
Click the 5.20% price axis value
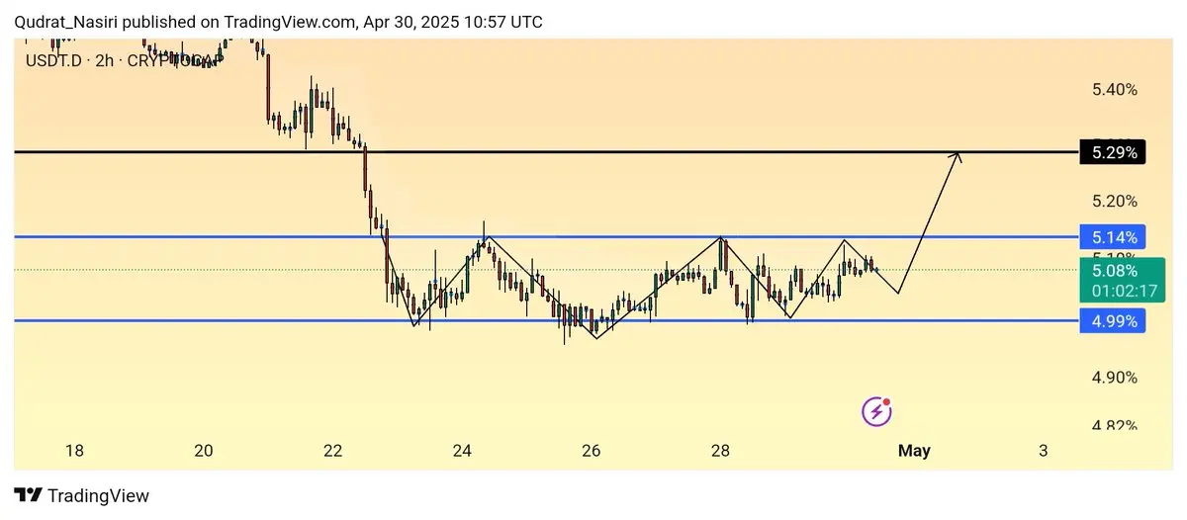pyautogui.click(x=1114, y=202)
